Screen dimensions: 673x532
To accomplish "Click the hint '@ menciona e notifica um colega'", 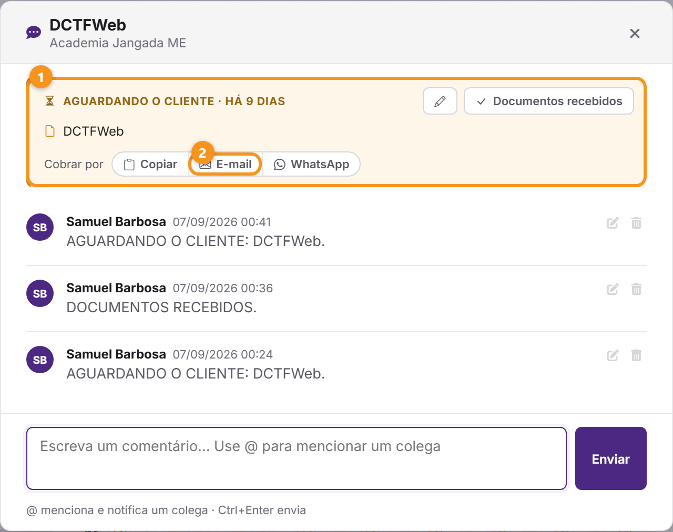I will tap(117, 510).
